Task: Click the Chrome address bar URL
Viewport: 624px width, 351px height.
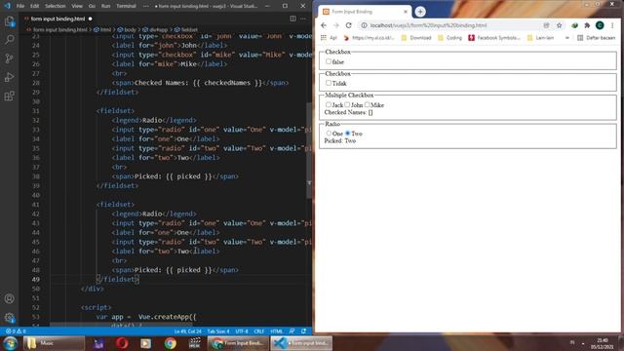Action: 428,25
